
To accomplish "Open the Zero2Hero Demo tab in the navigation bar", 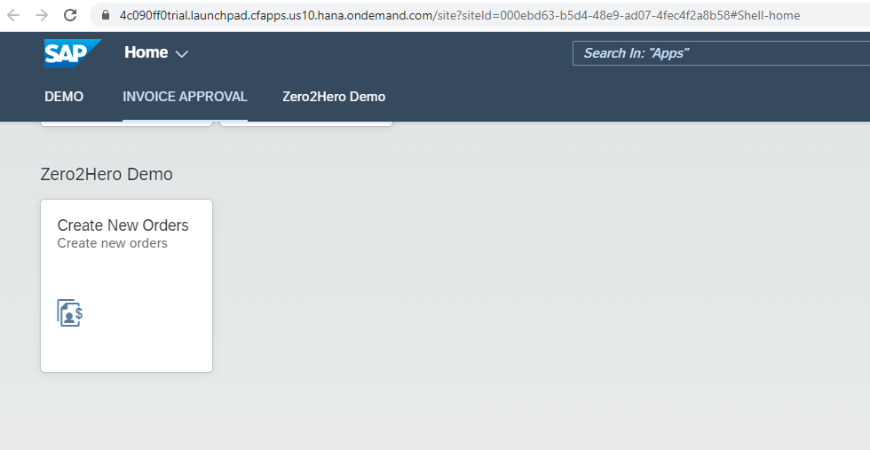I will (334, 97).
